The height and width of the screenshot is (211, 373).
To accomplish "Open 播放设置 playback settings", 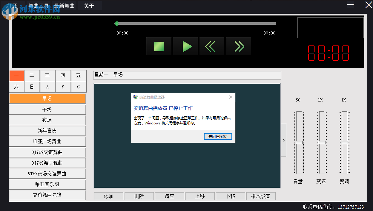I will (x=261, y=196).
